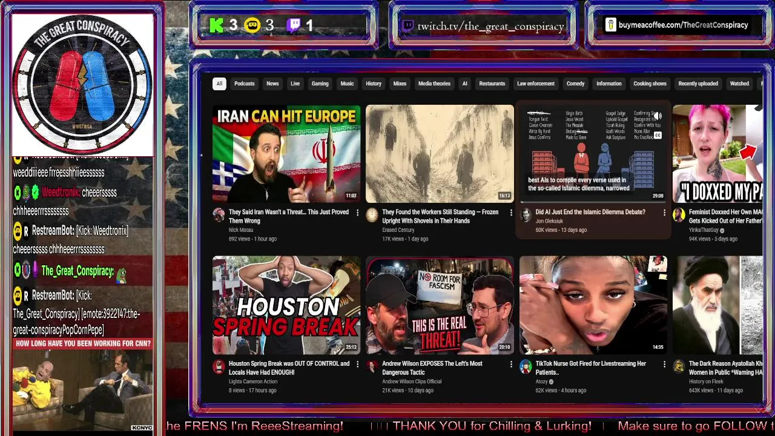Screen dimensions: 775x436
Task: Select the Restaurants filter chip
Action: 492,84
